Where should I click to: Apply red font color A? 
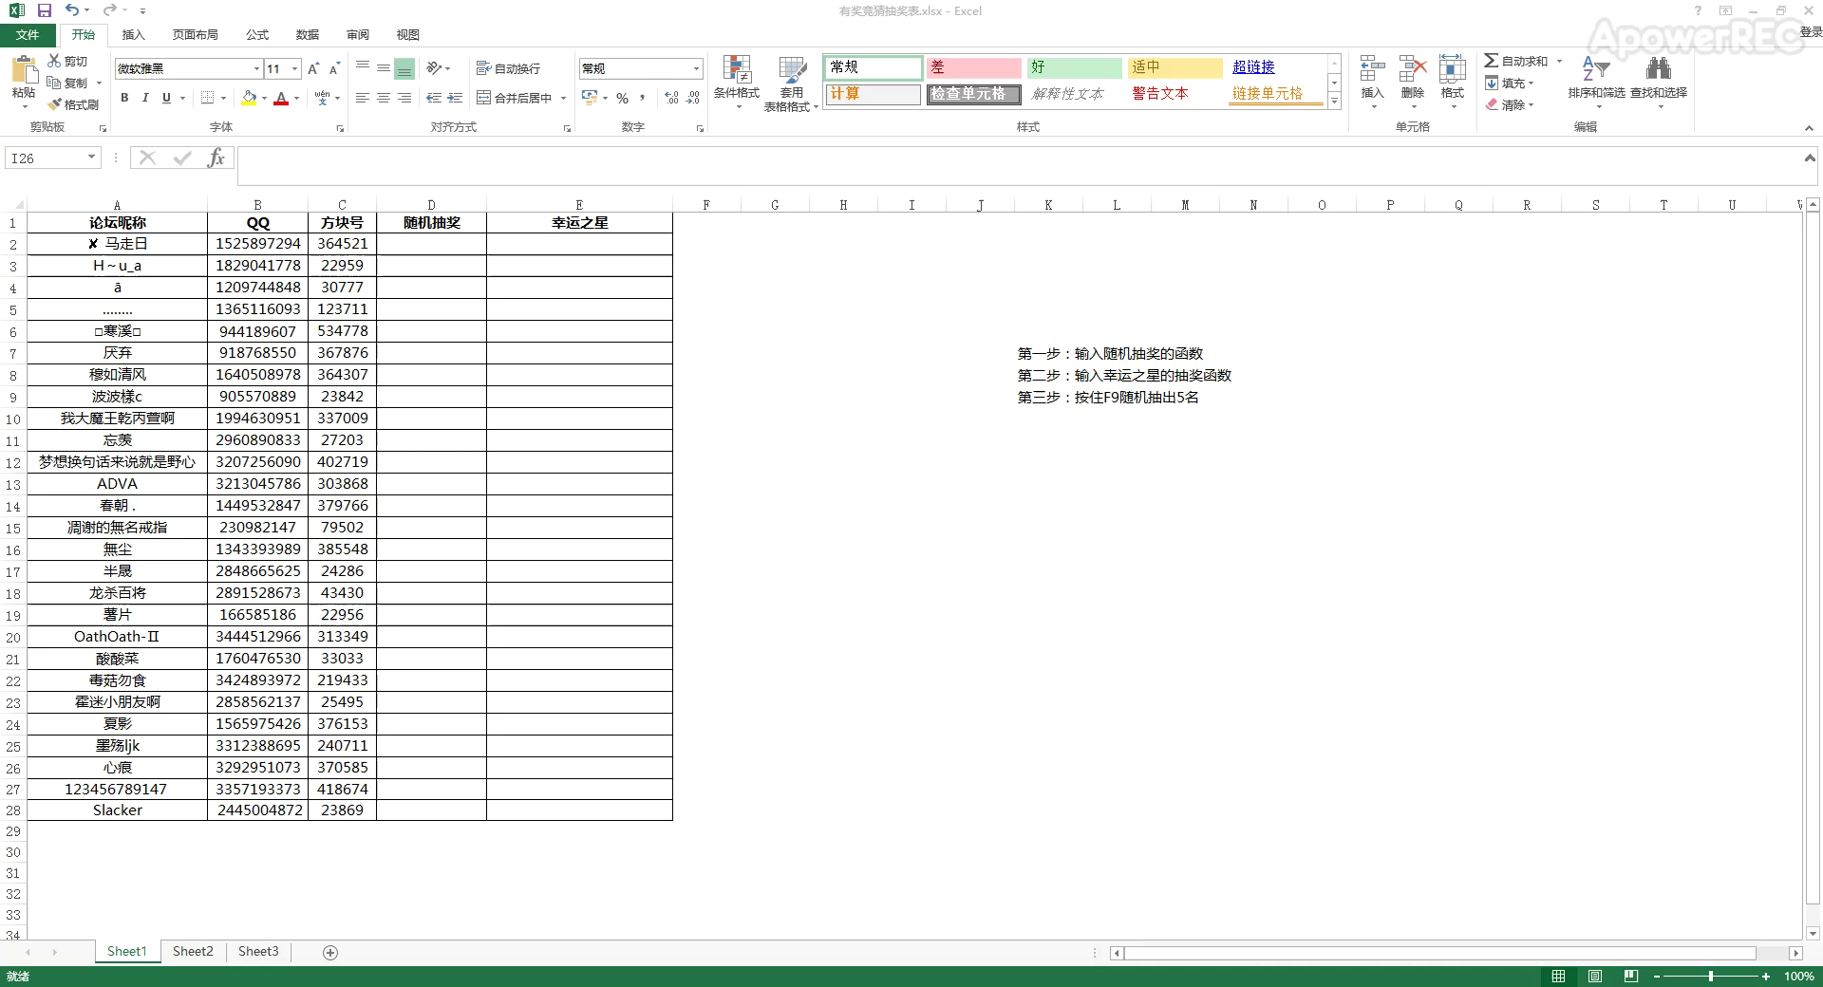281,98
